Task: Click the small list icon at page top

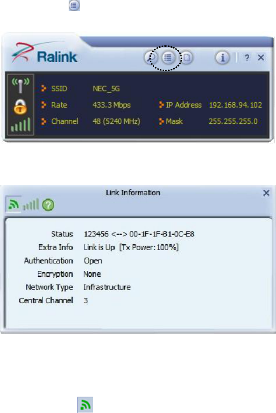Action: (x=74, y=5)
